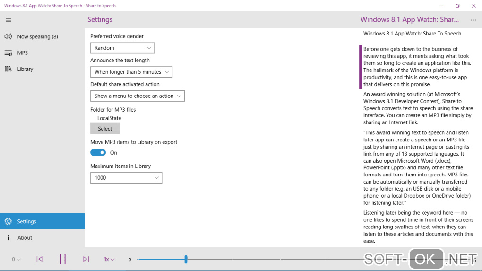Click the playback progress slider thumb
482x271 pixels.
186,259
